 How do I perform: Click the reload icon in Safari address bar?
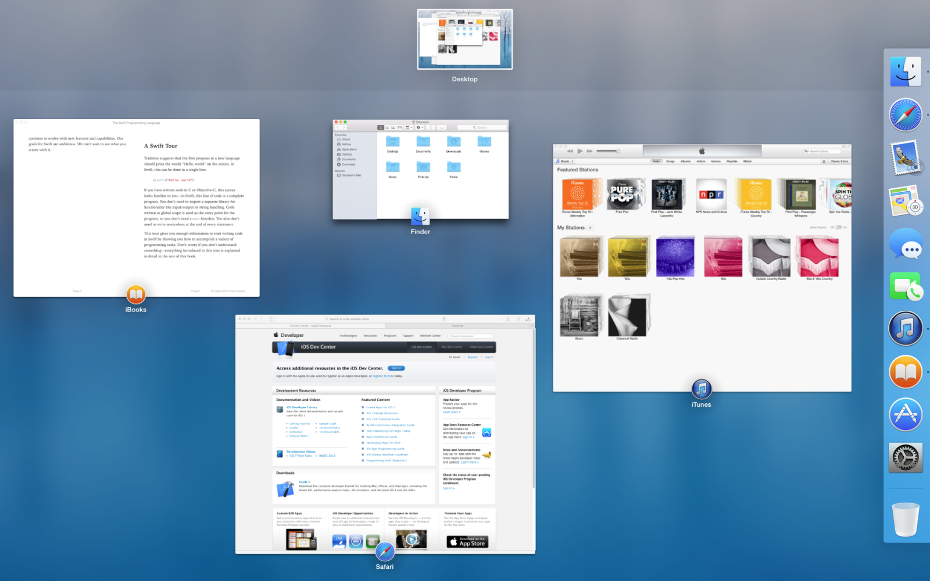coord(444,319)
